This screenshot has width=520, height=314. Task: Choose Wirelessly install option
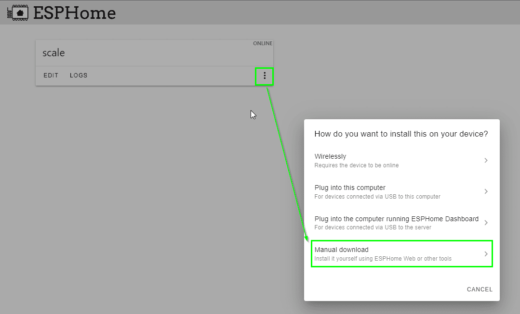point(401,161)
